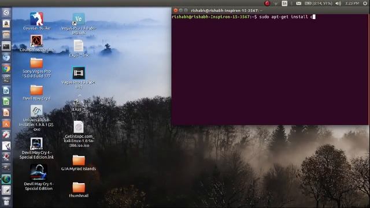The height and width of the screenshot is (208, 370).
Task: Launch Google Chrome from the launcher
Action: pos(6,69)
